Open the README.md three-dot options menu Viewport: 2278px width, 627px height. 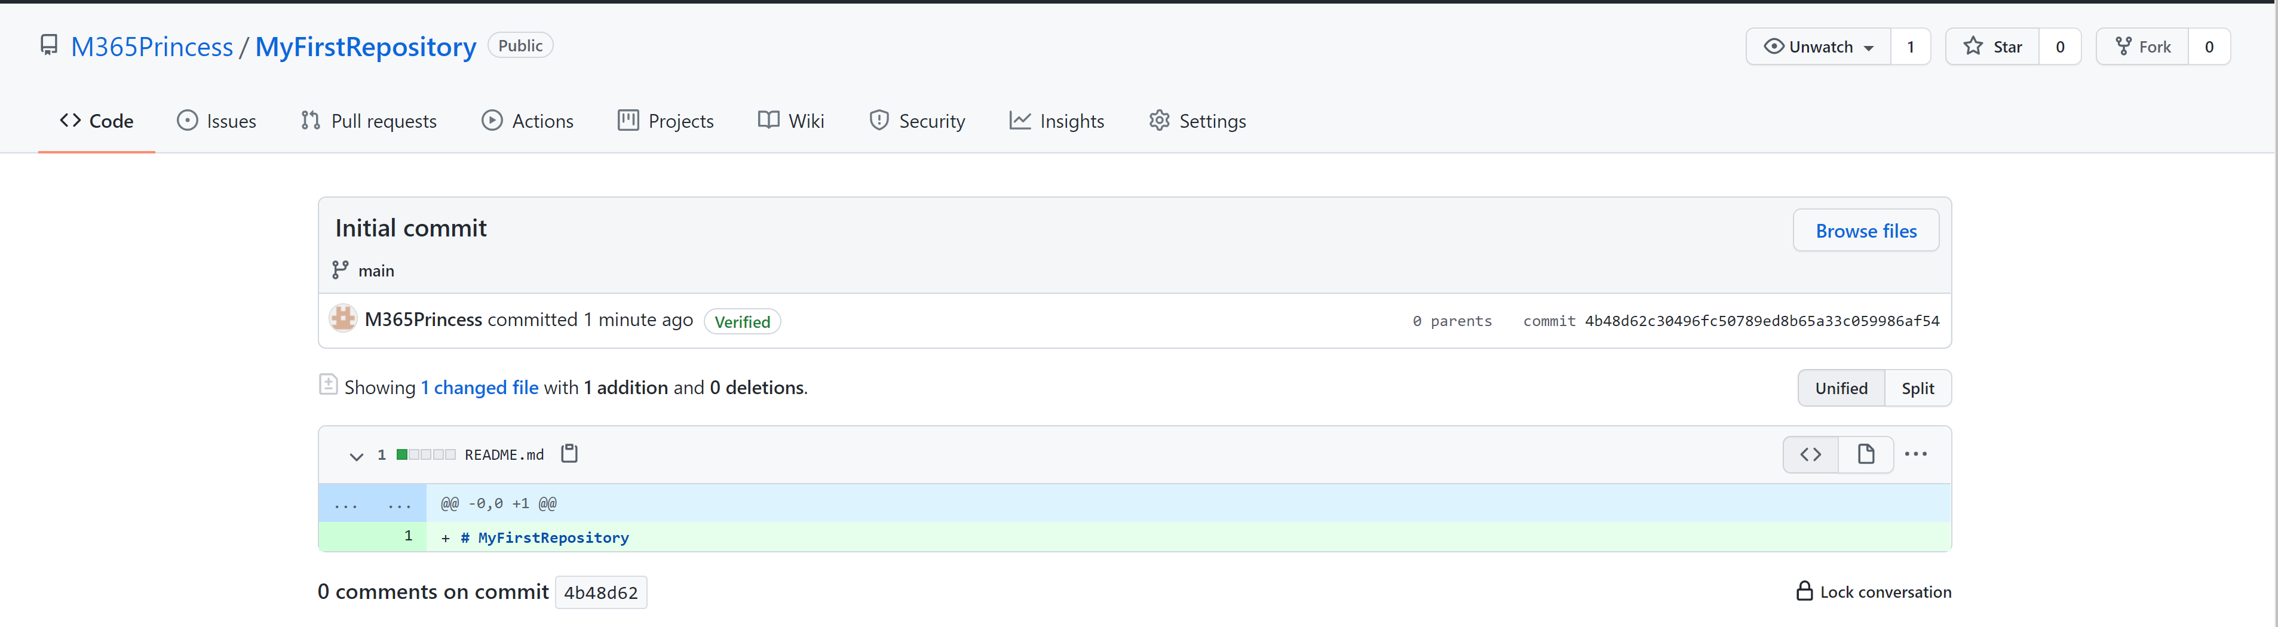1915,454
